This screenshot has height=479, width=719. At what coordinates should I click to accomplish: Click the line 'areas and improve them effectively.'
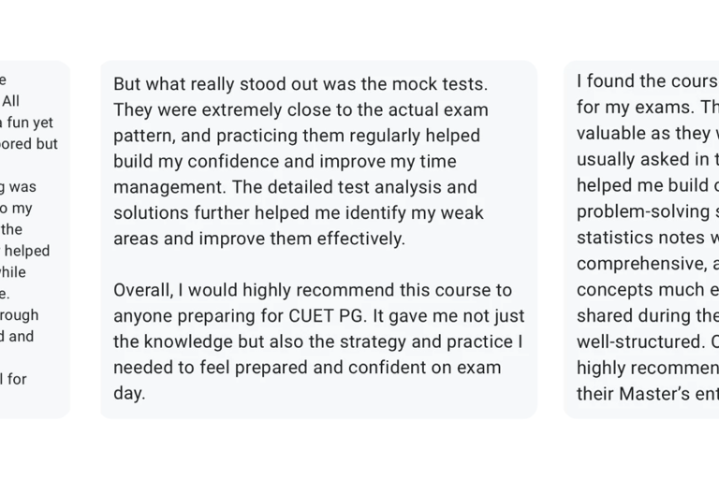[259, 239]
